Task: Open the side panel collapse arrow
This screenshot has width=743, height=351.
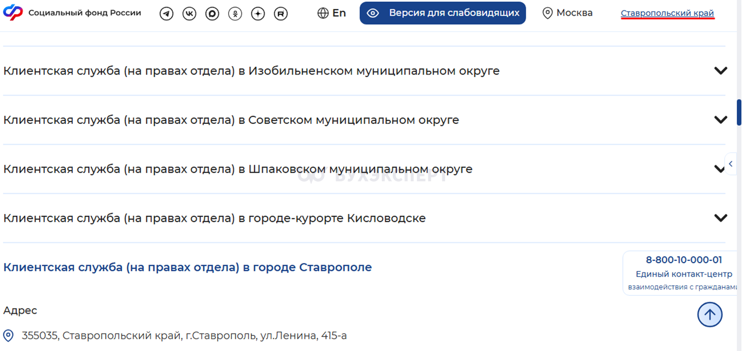Action: [x=731, y=164]
